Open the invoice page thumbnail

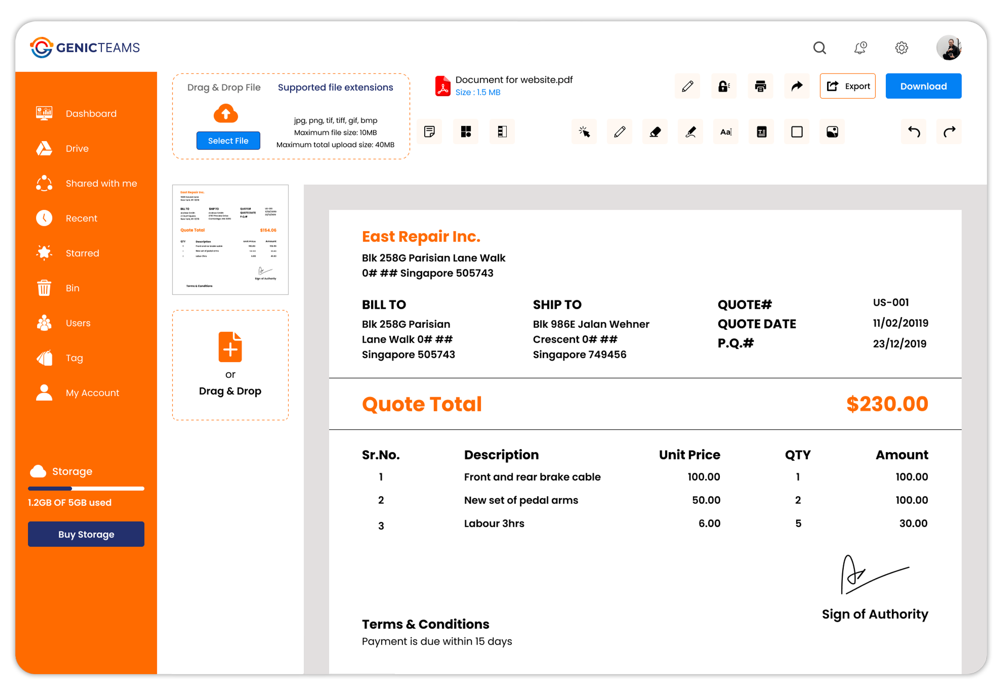(x=230, y=239)
